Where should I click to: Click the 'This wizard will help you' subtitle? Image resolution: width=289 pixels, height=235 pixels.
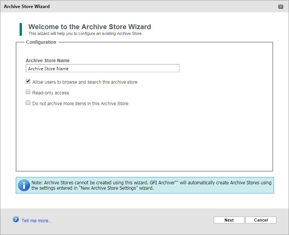tap(86, 33)
